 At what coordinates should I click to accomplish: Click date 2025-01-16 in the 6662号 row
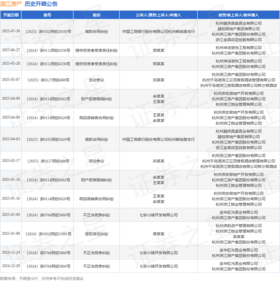(x=11, y=180)
